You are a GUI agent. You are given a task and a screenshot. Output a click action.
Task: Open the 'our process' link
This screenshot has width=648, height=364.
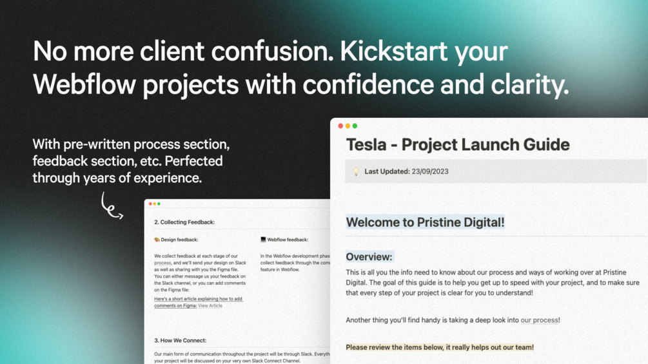[x=539, y=320]
